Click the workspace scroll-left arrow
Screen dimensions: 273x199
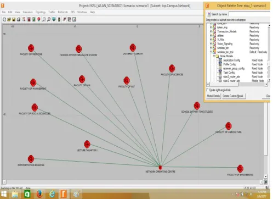click(4, 182)
